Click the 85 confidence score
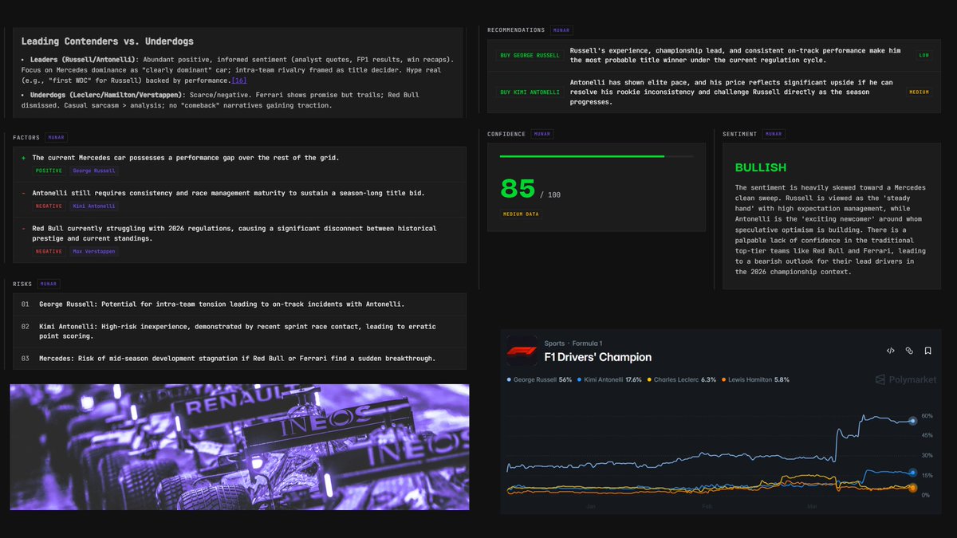This screenshot has height=538, width=957. click(x=518, y=189)
